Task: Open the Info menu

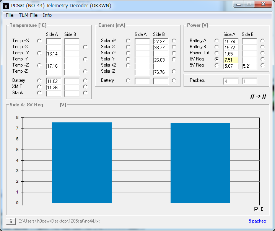Action: 47,15
